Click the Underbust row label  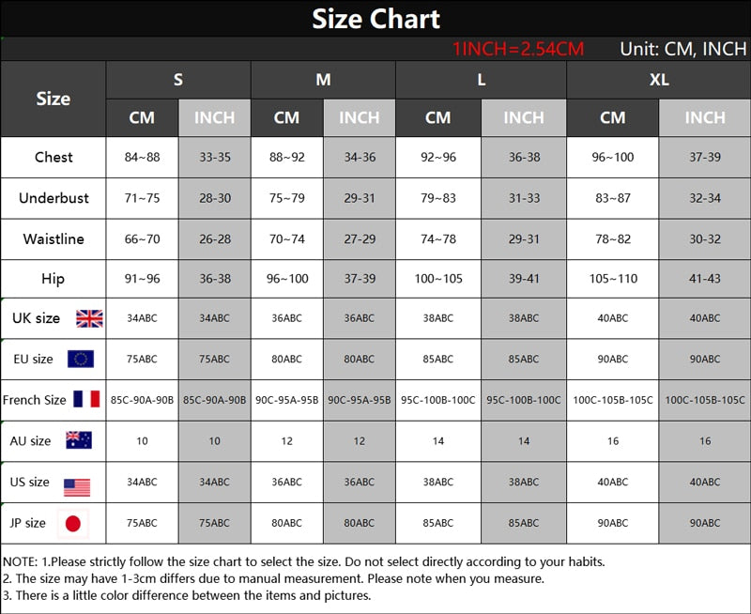54,198
